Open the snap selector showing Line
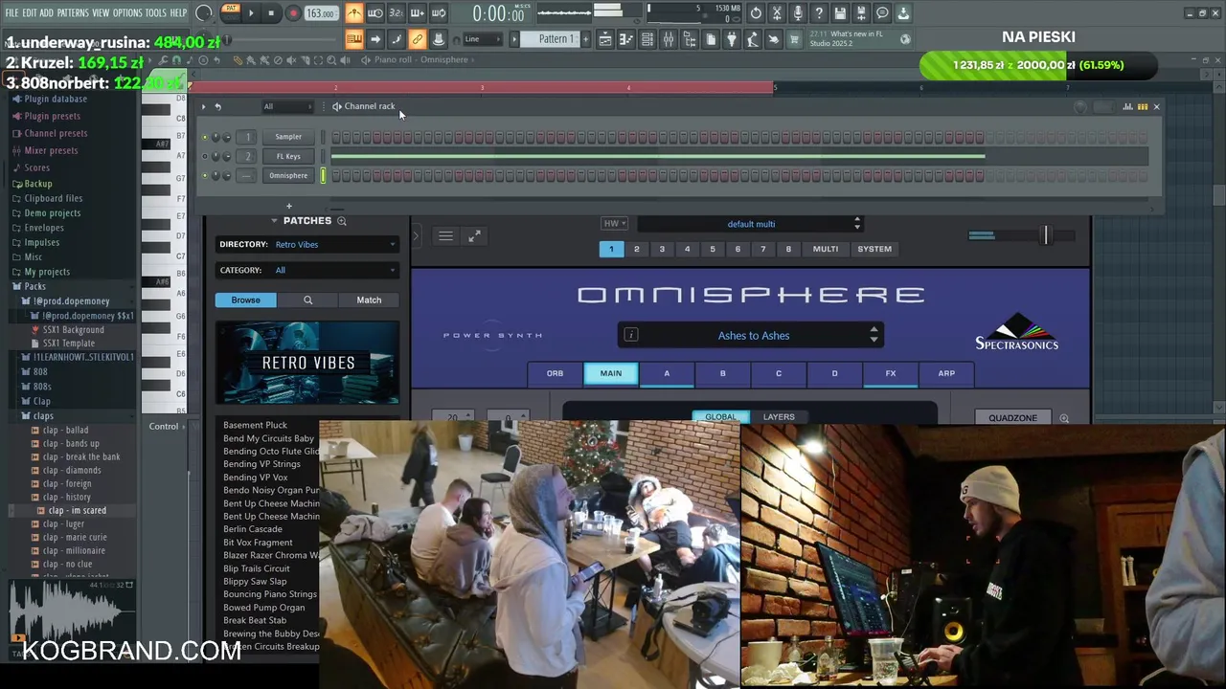The image size is (1226, 689). pos(482,39)
